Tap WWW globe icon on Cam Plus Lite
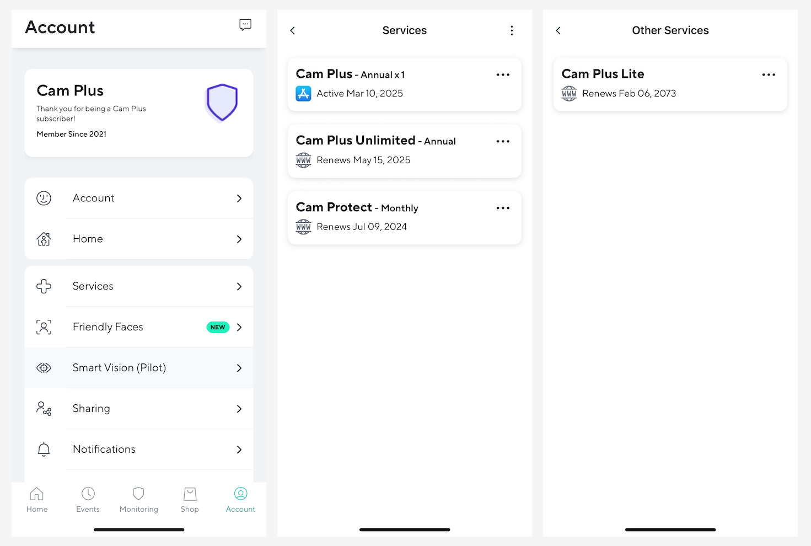The height and width of the screenshot is (546, 811). (x=569, y=94)
